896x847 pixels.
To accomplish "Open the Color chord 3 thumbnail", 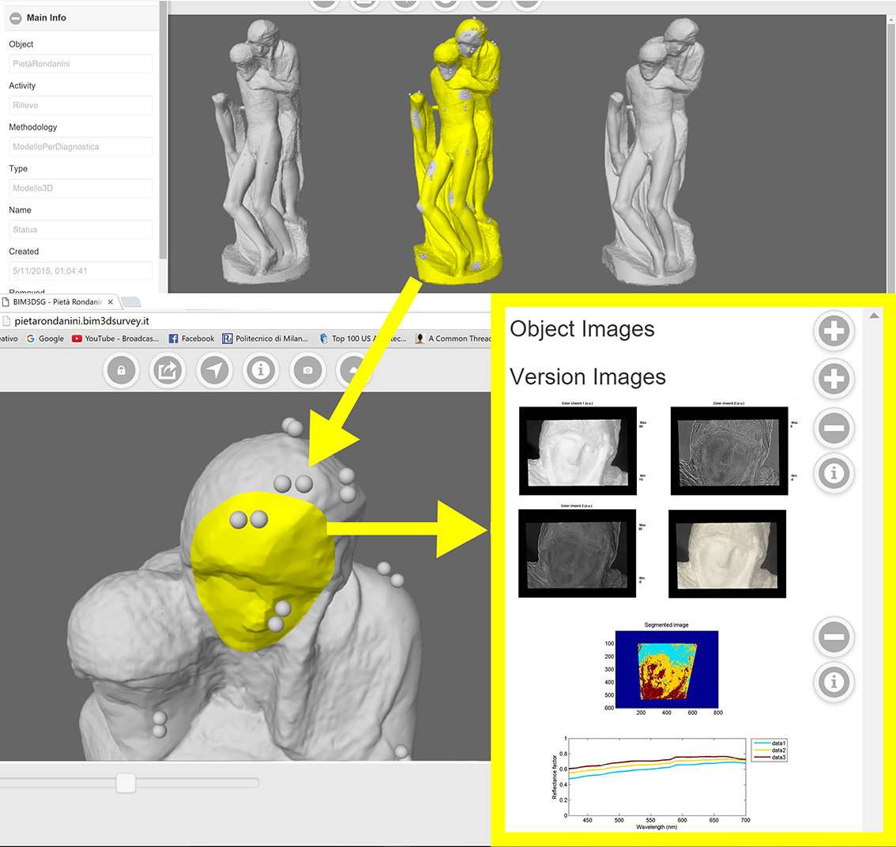I will [x=577, y=553].
